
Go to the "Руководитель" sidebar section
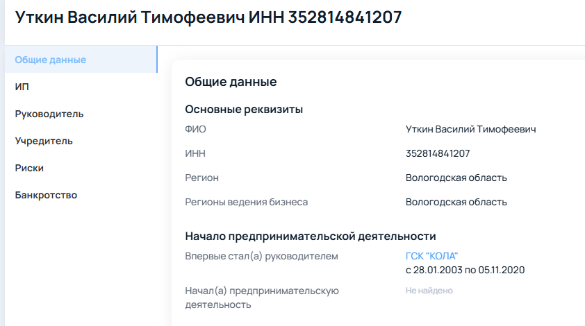(x=49, y=114)
